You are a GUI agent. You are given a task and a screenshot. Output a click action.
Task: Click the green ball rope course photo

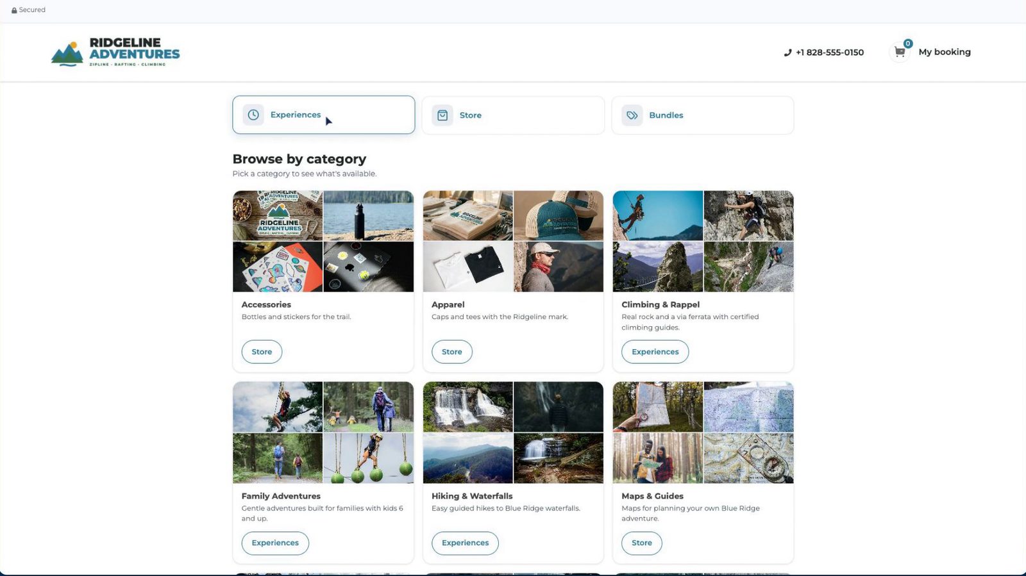point(369,458)
